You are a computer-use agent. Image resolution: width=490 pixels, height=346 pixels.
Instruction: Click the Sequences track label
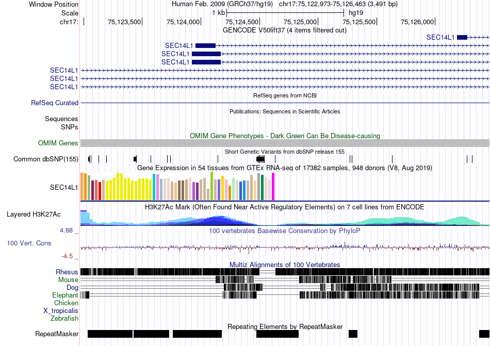61,119
